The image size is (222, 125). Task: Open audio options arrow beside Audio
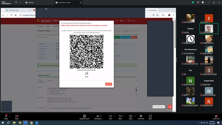click(10, 116)
